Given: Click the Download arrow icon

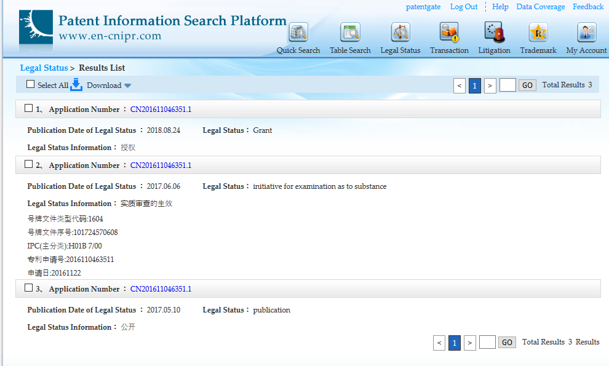Looking at the screenshot, I should coord(76,85).
